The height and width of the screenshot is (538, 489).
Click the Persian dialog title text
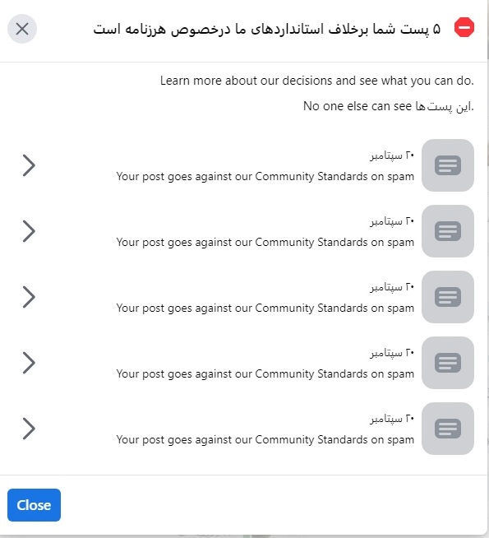tap(267, 29)
